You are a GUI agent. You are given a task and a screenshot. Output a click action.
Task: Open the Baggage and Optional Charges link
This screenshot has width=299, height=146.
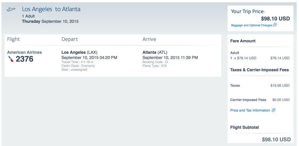251,25
